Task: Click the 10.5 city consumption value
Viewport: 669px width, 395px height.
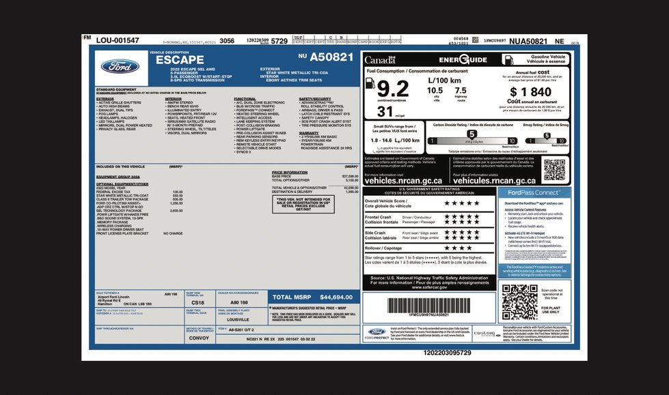Action: point(435,90)
